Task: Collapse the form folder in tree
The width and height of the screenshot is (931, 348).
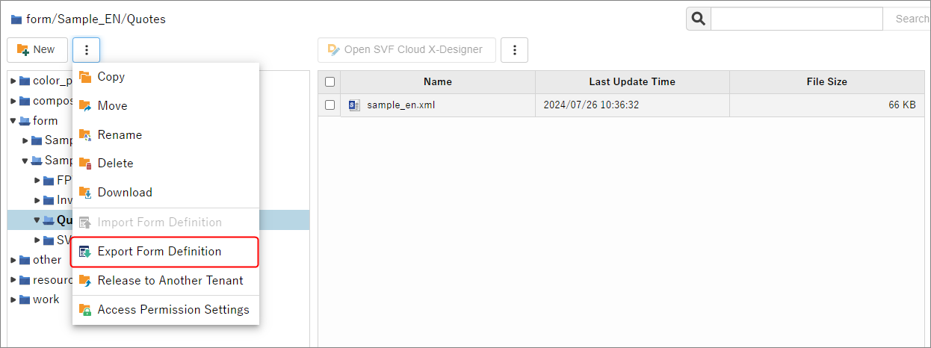Action: click(x=13, y=121)
